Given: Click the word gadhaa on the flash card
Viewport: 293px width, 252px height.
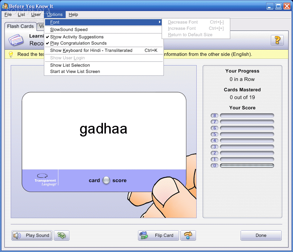Looking at the screenshot, I should pos(103,129).
